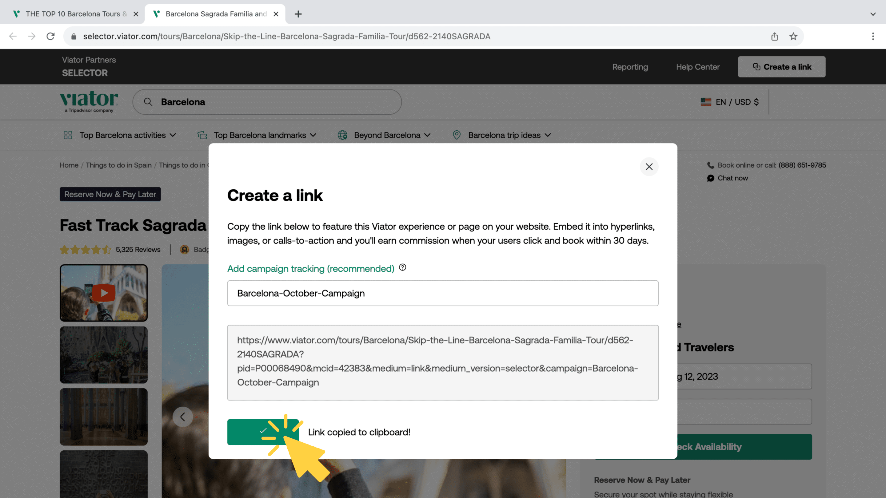
Task: Open the browser three-dot menu
Action: [873, 36]
